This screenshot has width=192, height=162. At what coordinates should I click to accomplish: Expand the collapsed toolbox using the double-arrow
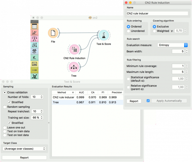point(32,21)
